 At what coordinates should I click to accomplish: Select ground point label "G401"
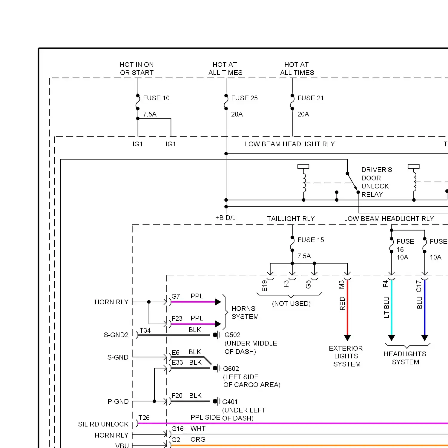(230, 402)
